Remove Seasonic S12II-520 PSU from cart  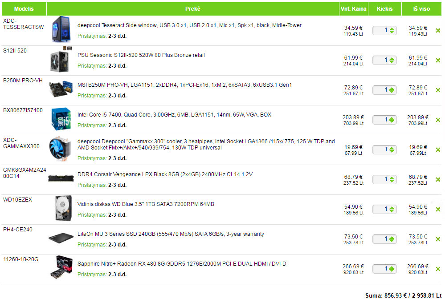pyautogui.click(x=438, y=61)
